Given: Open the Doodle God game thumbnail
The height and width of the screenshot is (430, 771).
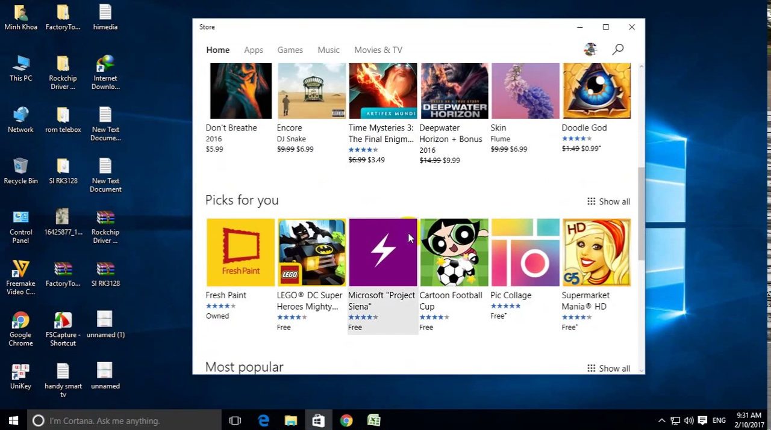Looking at the screenshot, I should click(x=596, y=91).
